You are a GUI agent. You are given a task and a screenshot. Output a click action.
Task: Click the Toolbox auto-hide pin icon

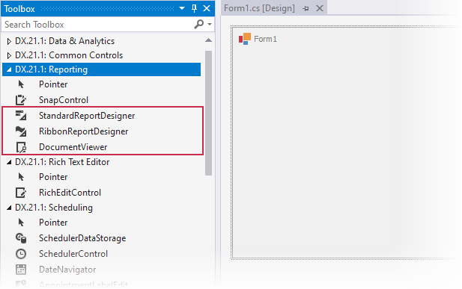[x=194, y=8]
